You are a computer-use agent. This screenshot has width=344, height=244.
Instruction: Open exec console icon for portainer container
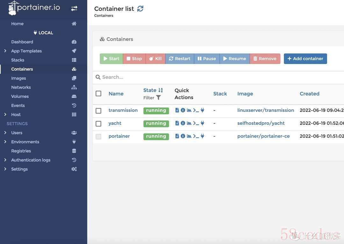tap(196, 136)
